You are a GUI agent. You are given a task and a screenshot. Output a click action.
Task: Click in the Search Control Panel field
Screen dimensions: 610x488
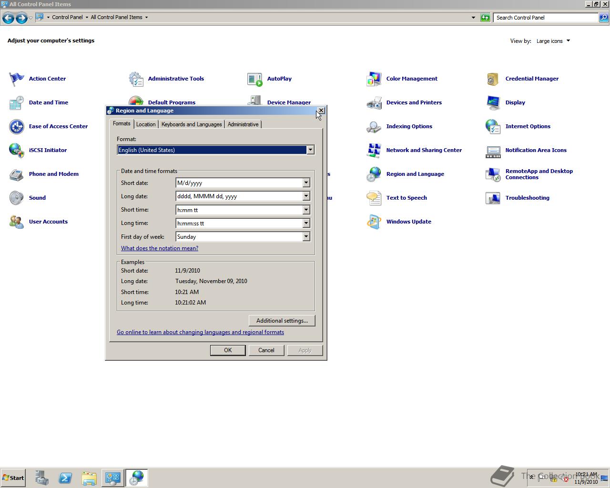[546, 18]
